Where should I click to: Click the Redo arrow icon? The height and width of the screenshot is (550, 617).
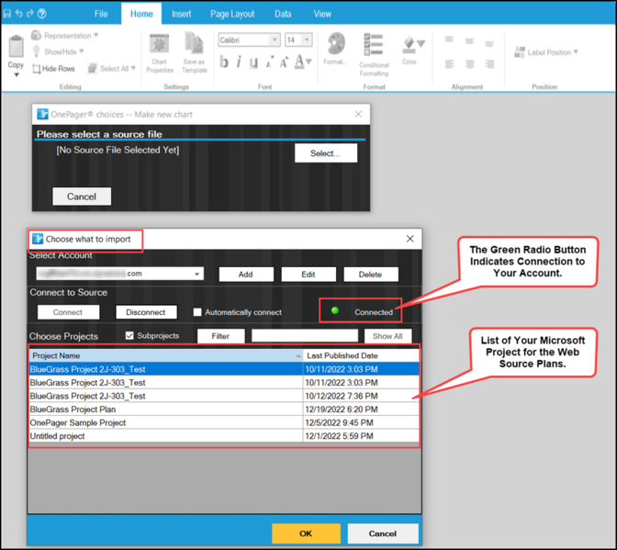[30, 14]
